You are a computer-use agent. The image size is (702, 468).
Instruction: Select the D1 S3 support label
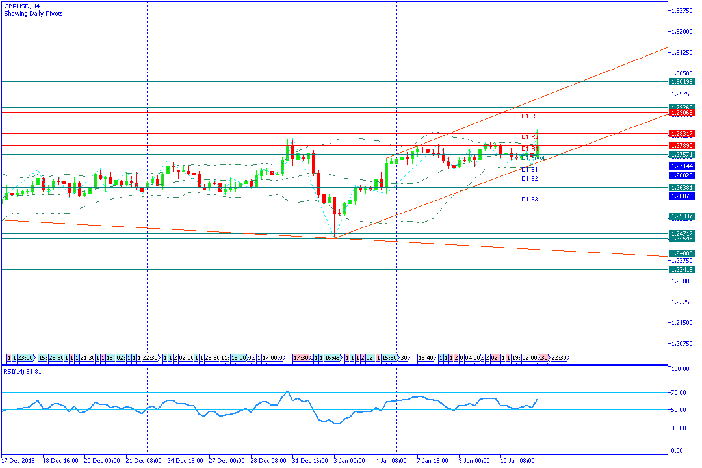[x=530, y=200]
